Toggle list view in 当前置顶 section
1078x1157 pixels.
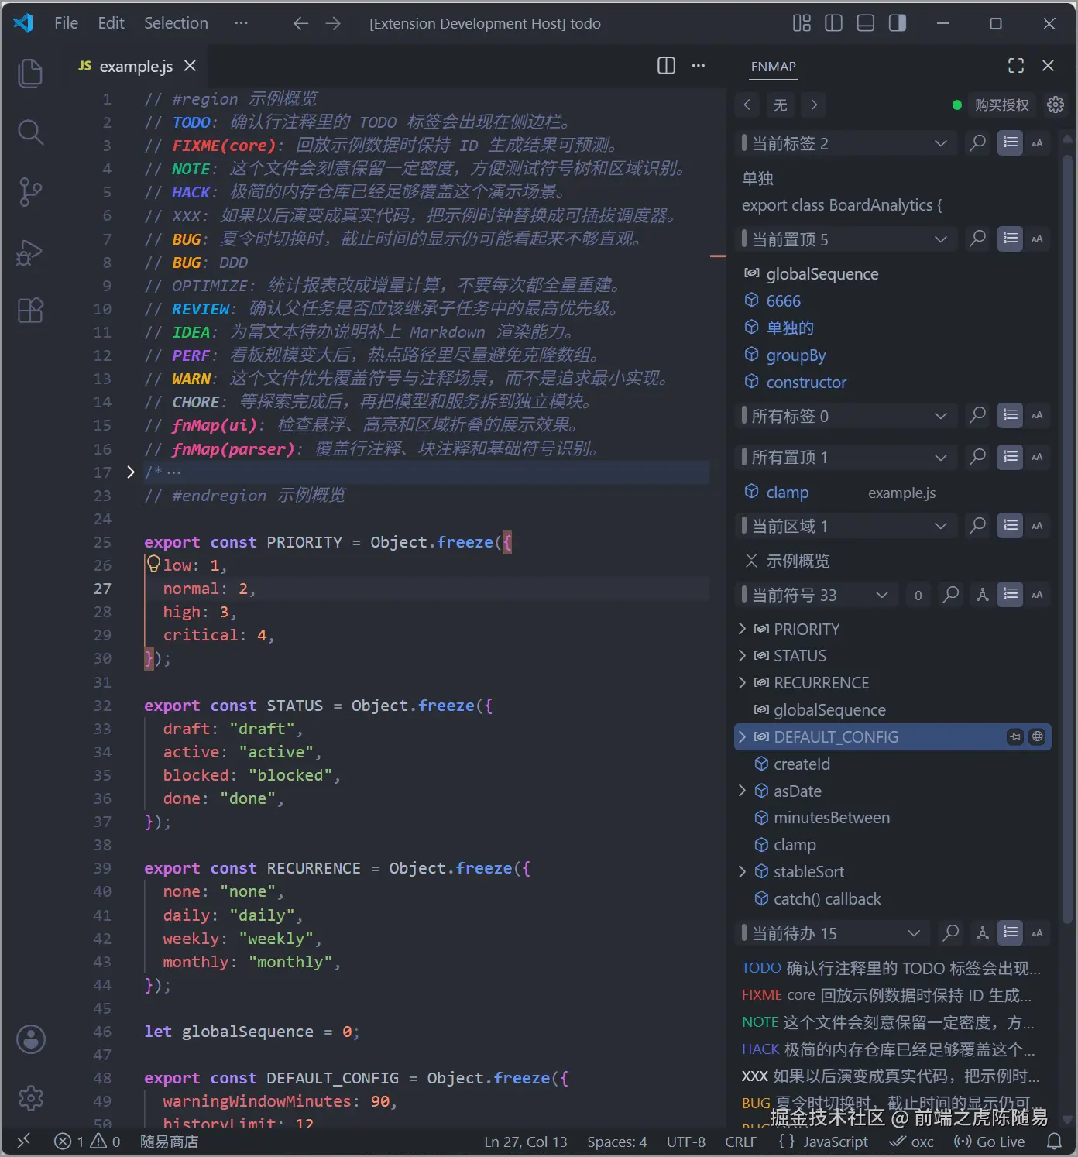[1011, 239]
